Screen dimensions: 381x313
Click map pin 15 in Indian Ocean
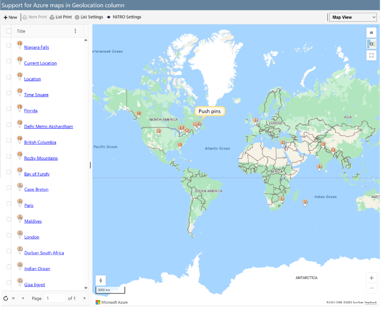pos(305,203)
